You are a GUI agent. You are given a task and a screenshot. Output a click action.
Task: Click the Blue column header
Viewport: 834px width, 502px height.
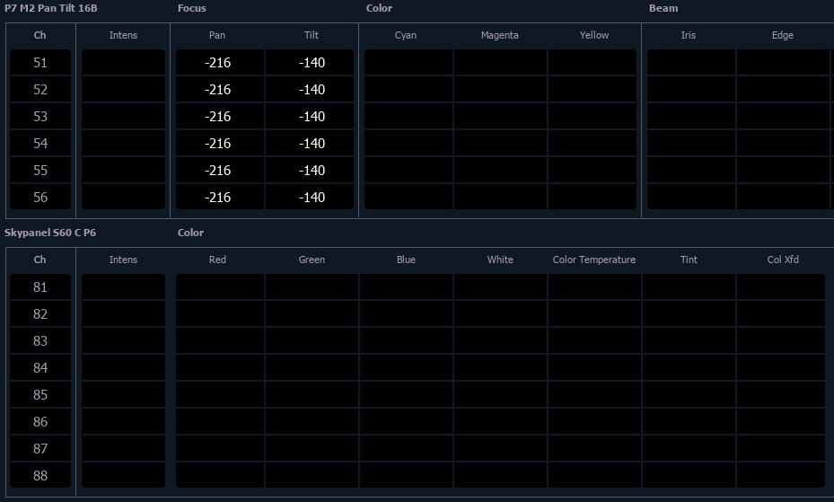click(405, 260)
